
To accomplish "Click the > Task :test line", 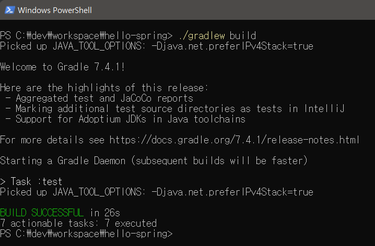I will click(31, 181).
